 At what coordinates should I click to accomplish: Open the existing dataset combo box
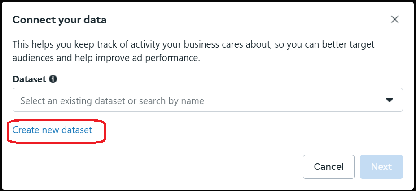coord(208,100)
